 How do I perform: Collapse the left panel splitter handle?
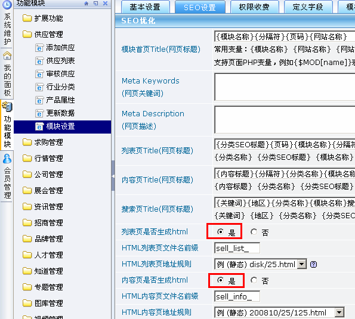click(x=113, y=176)
